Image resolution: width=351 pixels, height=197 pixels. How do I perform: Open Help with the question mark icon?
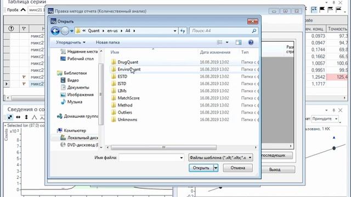tap(251, 42)
